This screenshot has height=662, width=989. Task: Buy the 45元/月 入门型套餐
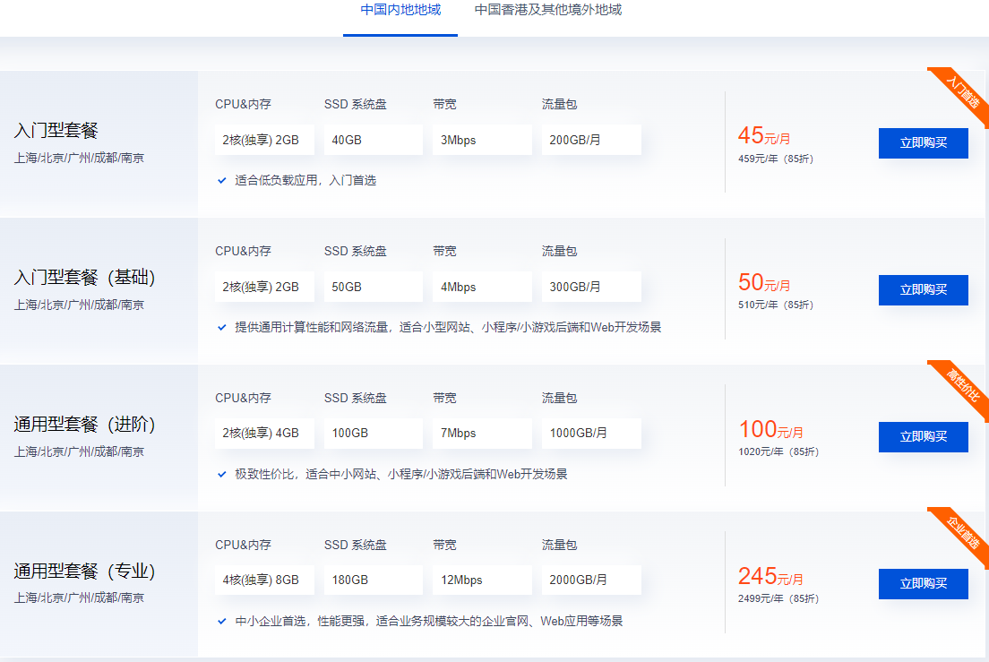coord(923,143)
